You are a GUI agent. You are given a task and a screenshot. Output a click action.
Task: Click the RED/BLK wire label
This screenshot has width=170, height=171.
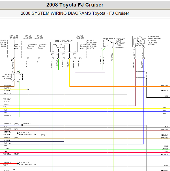click(7, 163)
